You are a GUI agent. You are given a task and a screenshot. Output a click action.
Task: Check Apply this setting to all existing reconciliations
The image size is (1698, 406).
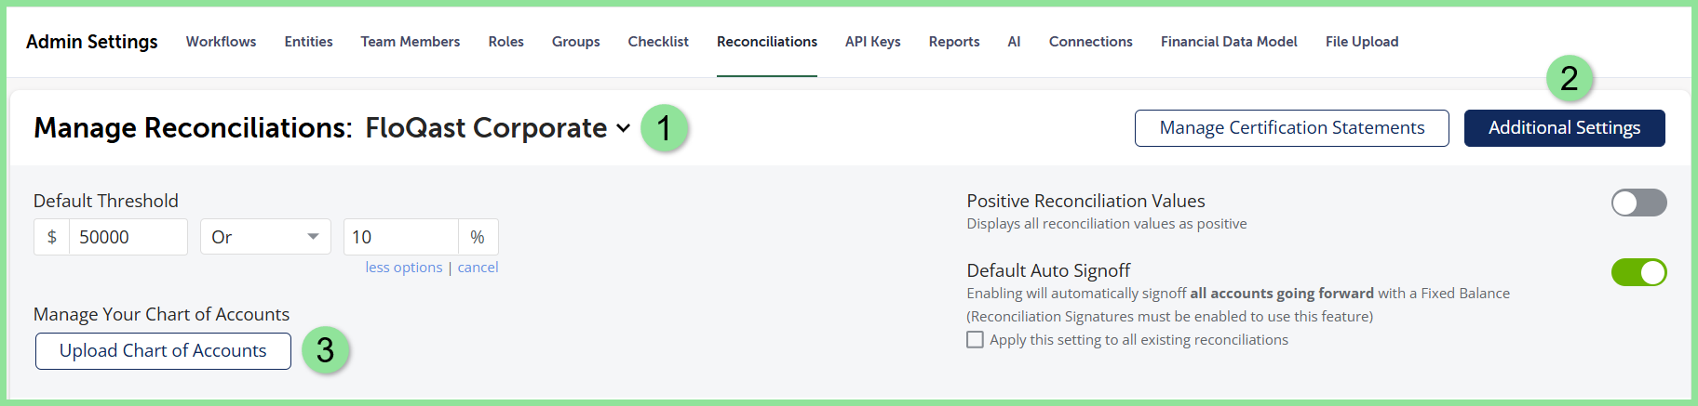[x=975, y=340]
